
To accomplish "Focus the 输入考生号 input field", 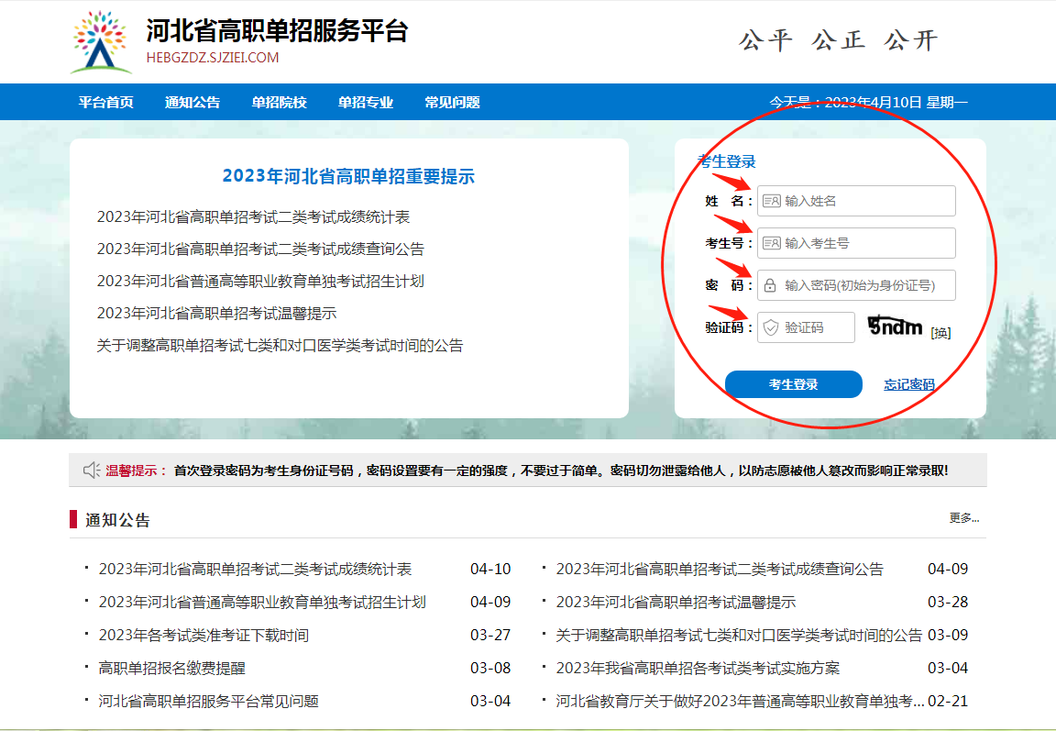I will coord(856,243).
